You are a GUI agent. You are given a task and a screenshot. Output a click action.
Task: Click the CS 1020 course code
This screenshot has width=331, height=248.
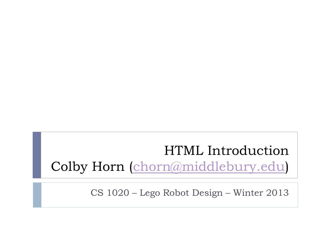point(110,193)
